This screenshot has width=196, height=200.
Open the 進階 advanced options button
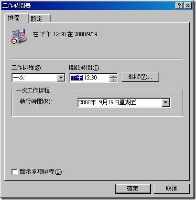point(141,77)
